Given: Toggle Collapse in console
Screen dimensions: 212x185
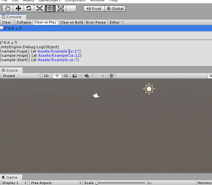Looking at the screenshot, I should (24, 22).
